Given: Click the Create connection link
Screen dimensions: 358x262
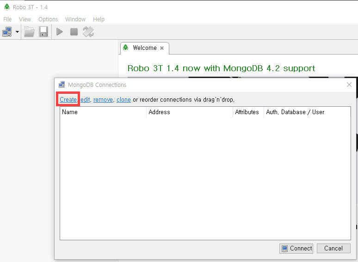Looking at the screenshot, I should pos(68,100).
